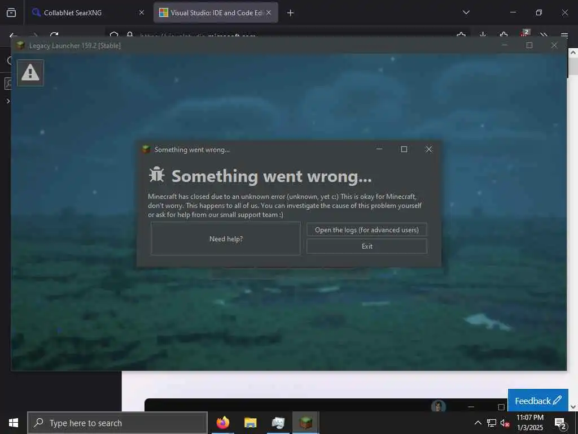Click the Legacy Launcher title bar icon
578x434 pixels.
pyautogui.click(x=21, y=45)
